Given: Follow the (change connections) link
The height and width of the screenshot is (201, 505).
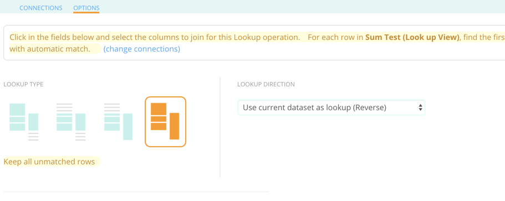Looking at the screenshot, I should (x=142, y=49).
